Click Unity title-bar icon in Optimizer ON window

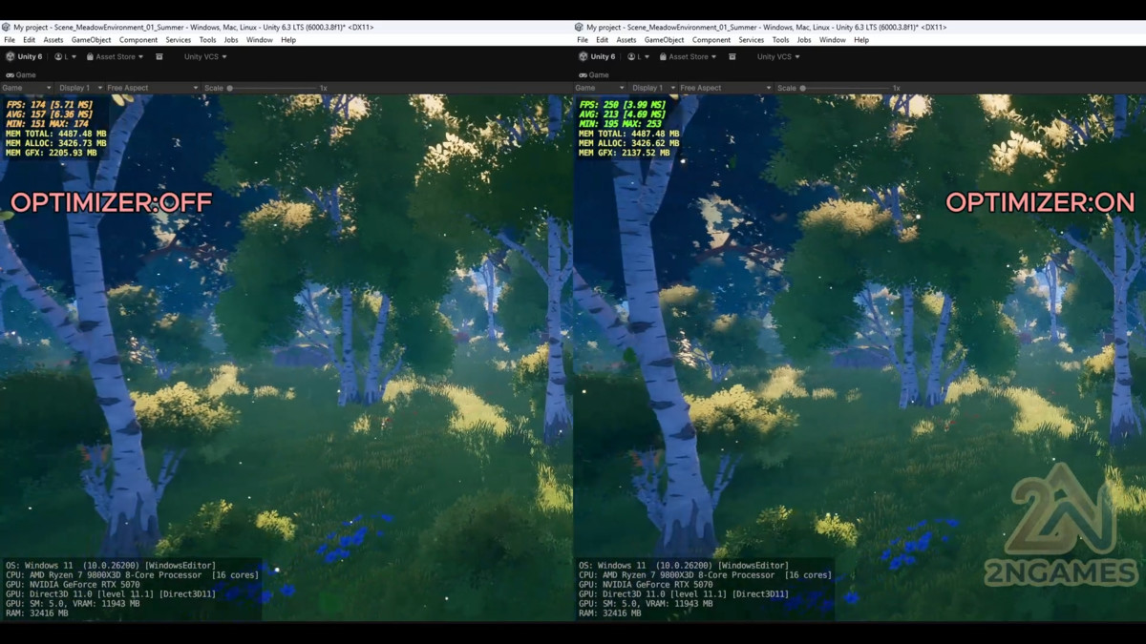(x=580, y=28)
